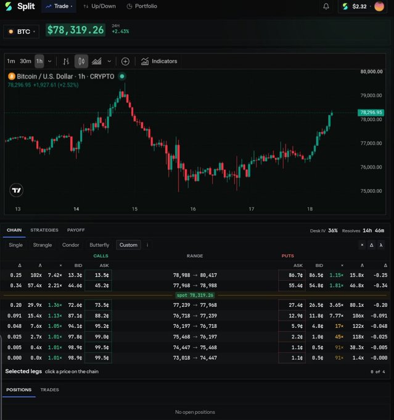
Task: Open the BTC asset selector dropdown
Action: click(22, 31)
